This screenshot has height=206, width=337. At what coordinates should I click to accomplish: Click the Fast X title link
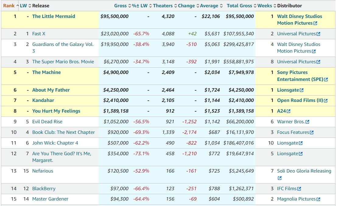click(39, 34)
